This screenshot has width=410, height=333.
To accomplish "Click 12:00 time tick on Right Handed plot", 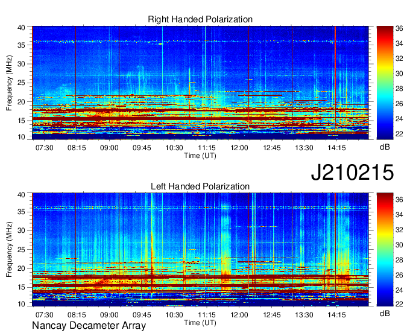I will (239, 148).
